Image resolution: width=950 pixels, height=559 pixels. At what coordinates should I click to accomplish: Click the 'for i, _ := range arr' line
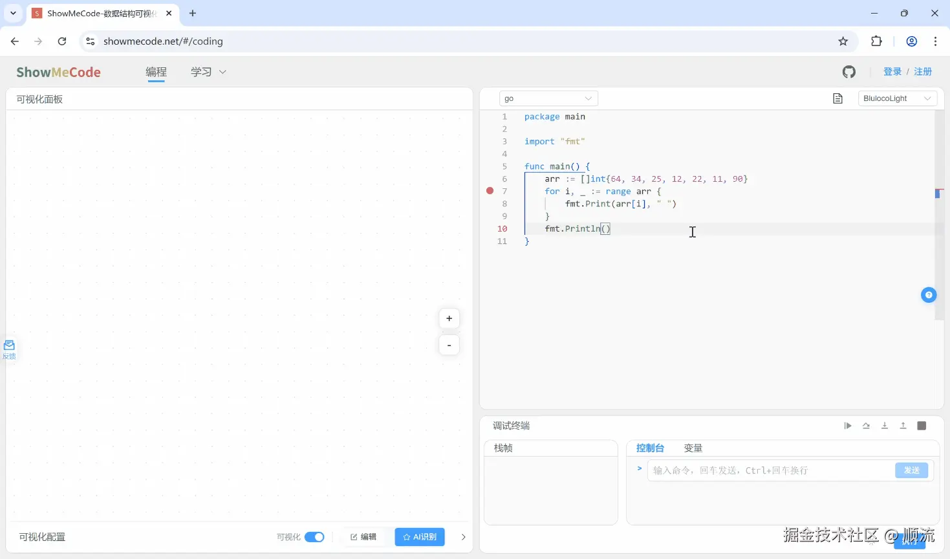coord(603,192)
